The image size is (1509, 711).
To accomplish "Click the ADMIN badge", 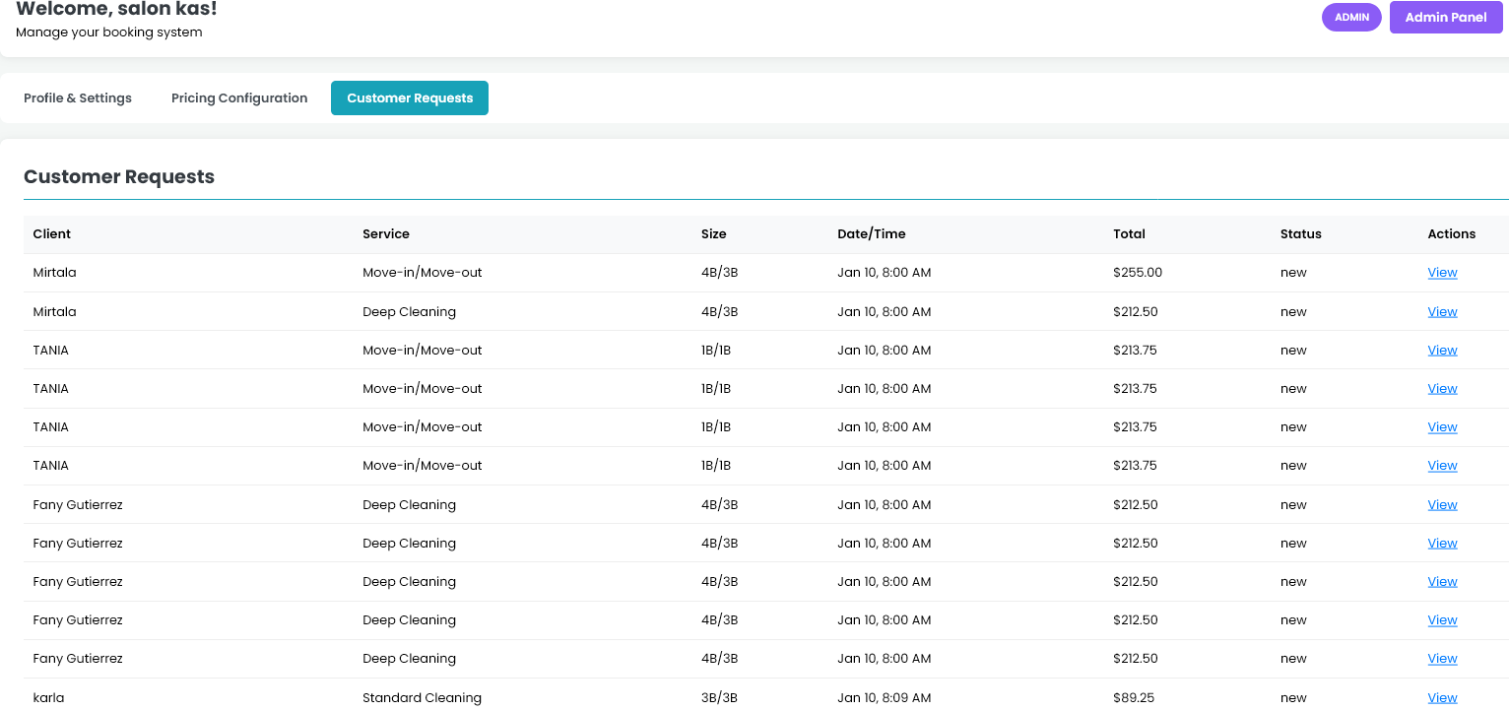I will coord(1351,17).
